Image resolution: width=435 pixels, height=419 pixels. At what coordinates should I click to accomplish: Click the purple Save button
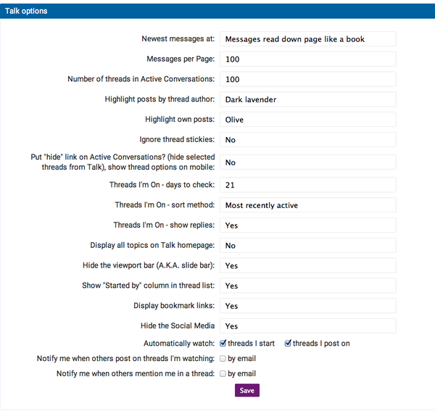tap(247, 391)
